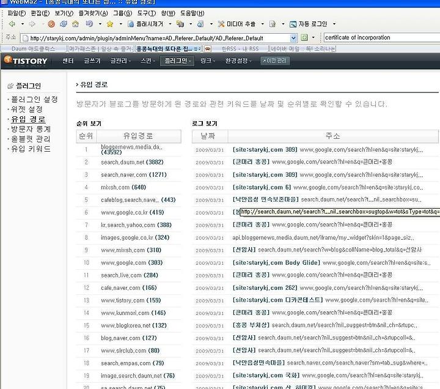This screenshot has width=440, height=389.
Task: Stop loading with the red stop icon
Action: pyautogui.click(x=51, y=24)
